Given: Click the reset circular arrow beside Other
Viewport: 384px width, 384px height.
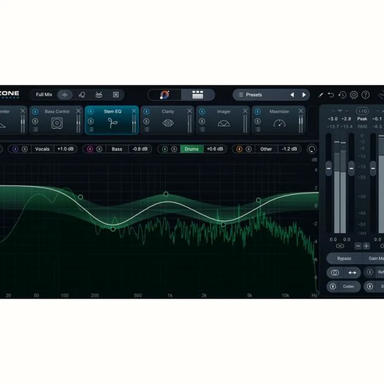Looking at the screenshot, I should coord(312,149).
